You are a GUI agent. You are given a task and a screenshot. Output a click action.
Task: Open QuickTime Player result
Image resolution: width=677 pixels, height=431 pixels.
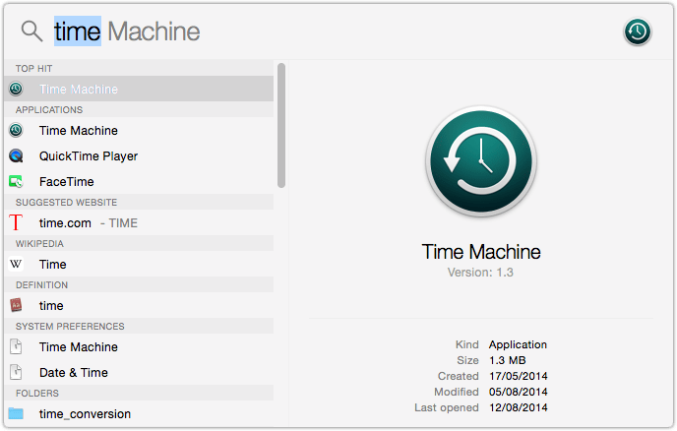(139, 155)
